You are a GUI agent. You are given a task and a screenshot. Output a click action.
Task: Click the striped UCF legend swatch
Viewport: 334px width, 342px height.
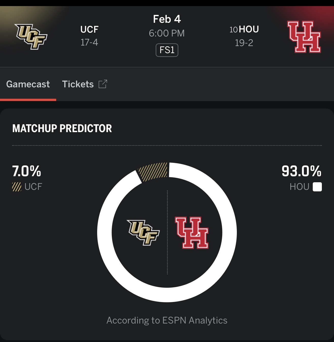point(17,187)
